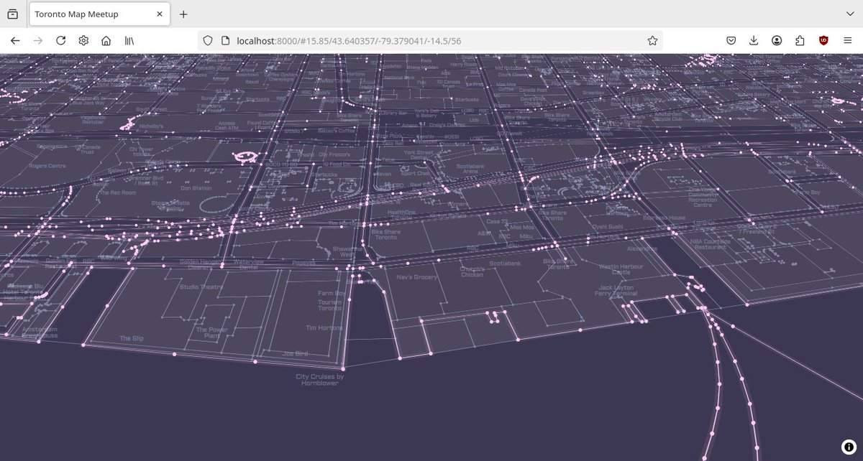
Task: Toggle tracking protection via the shield icon
Action: (207, 40)
